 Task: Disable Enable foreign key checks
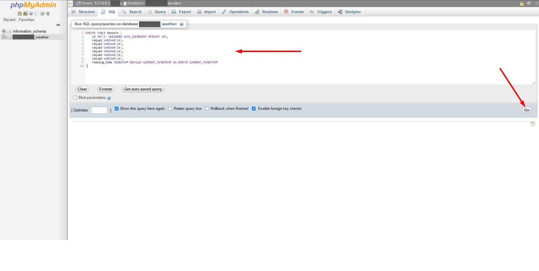(254, 109)
